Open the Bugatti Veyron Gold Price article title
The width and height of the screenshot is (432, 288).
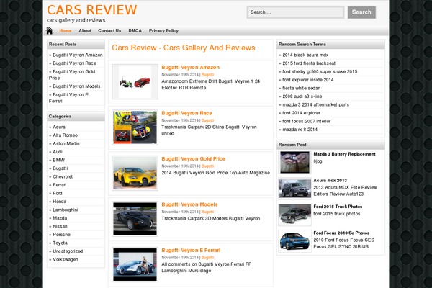tap(193, 159)
